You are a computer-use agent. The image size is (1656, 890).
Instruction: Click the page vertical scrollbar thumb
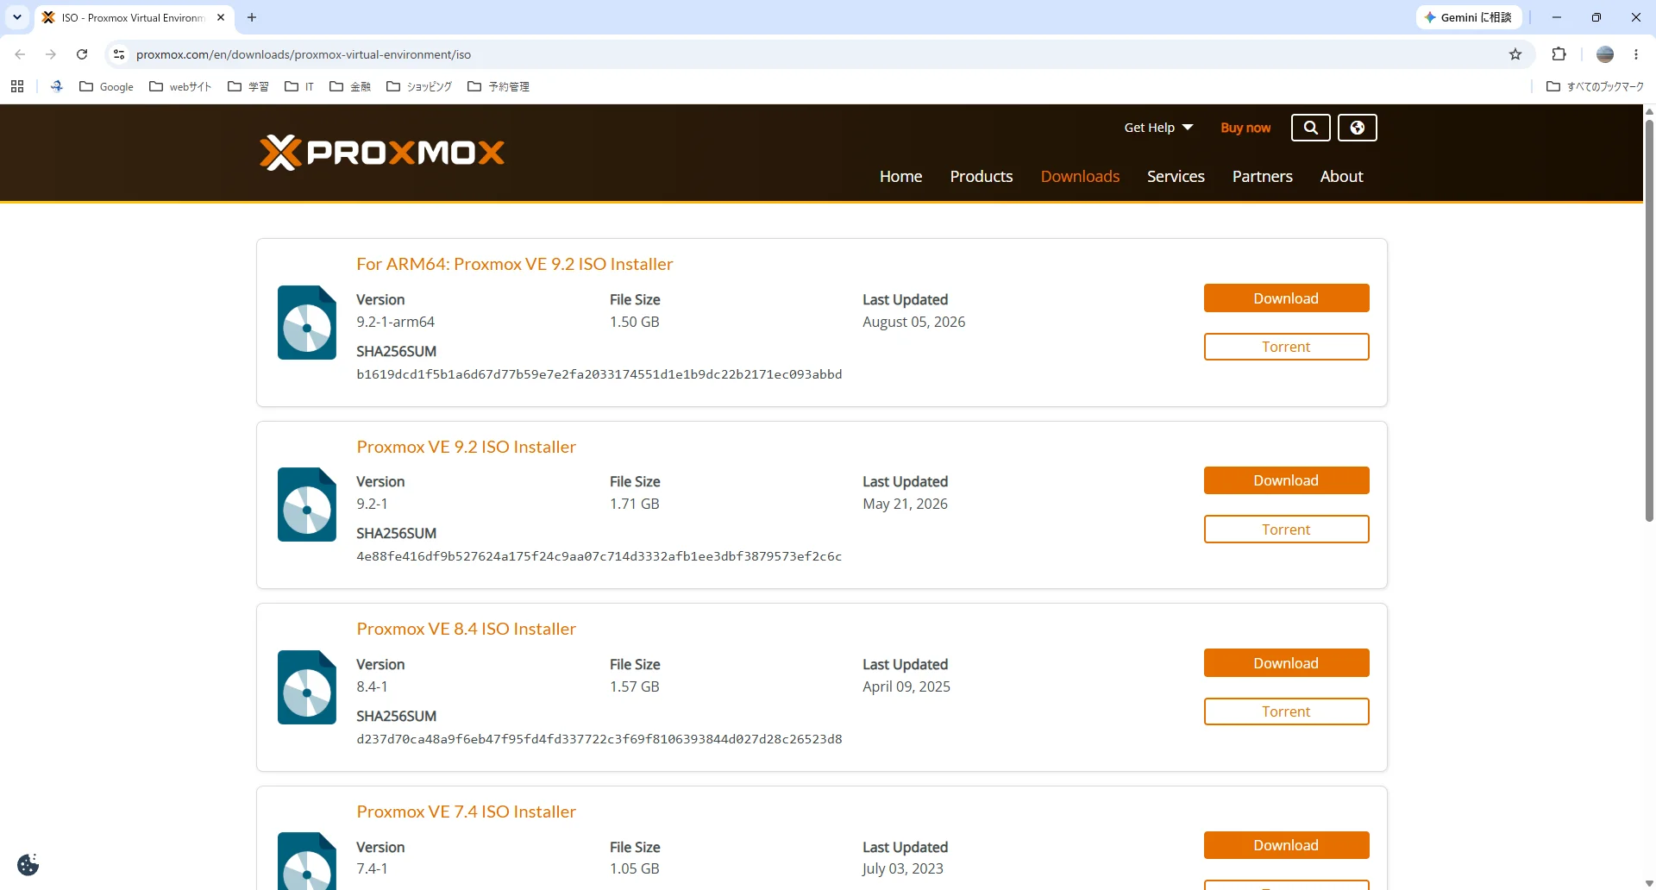tap(1649, 319)
